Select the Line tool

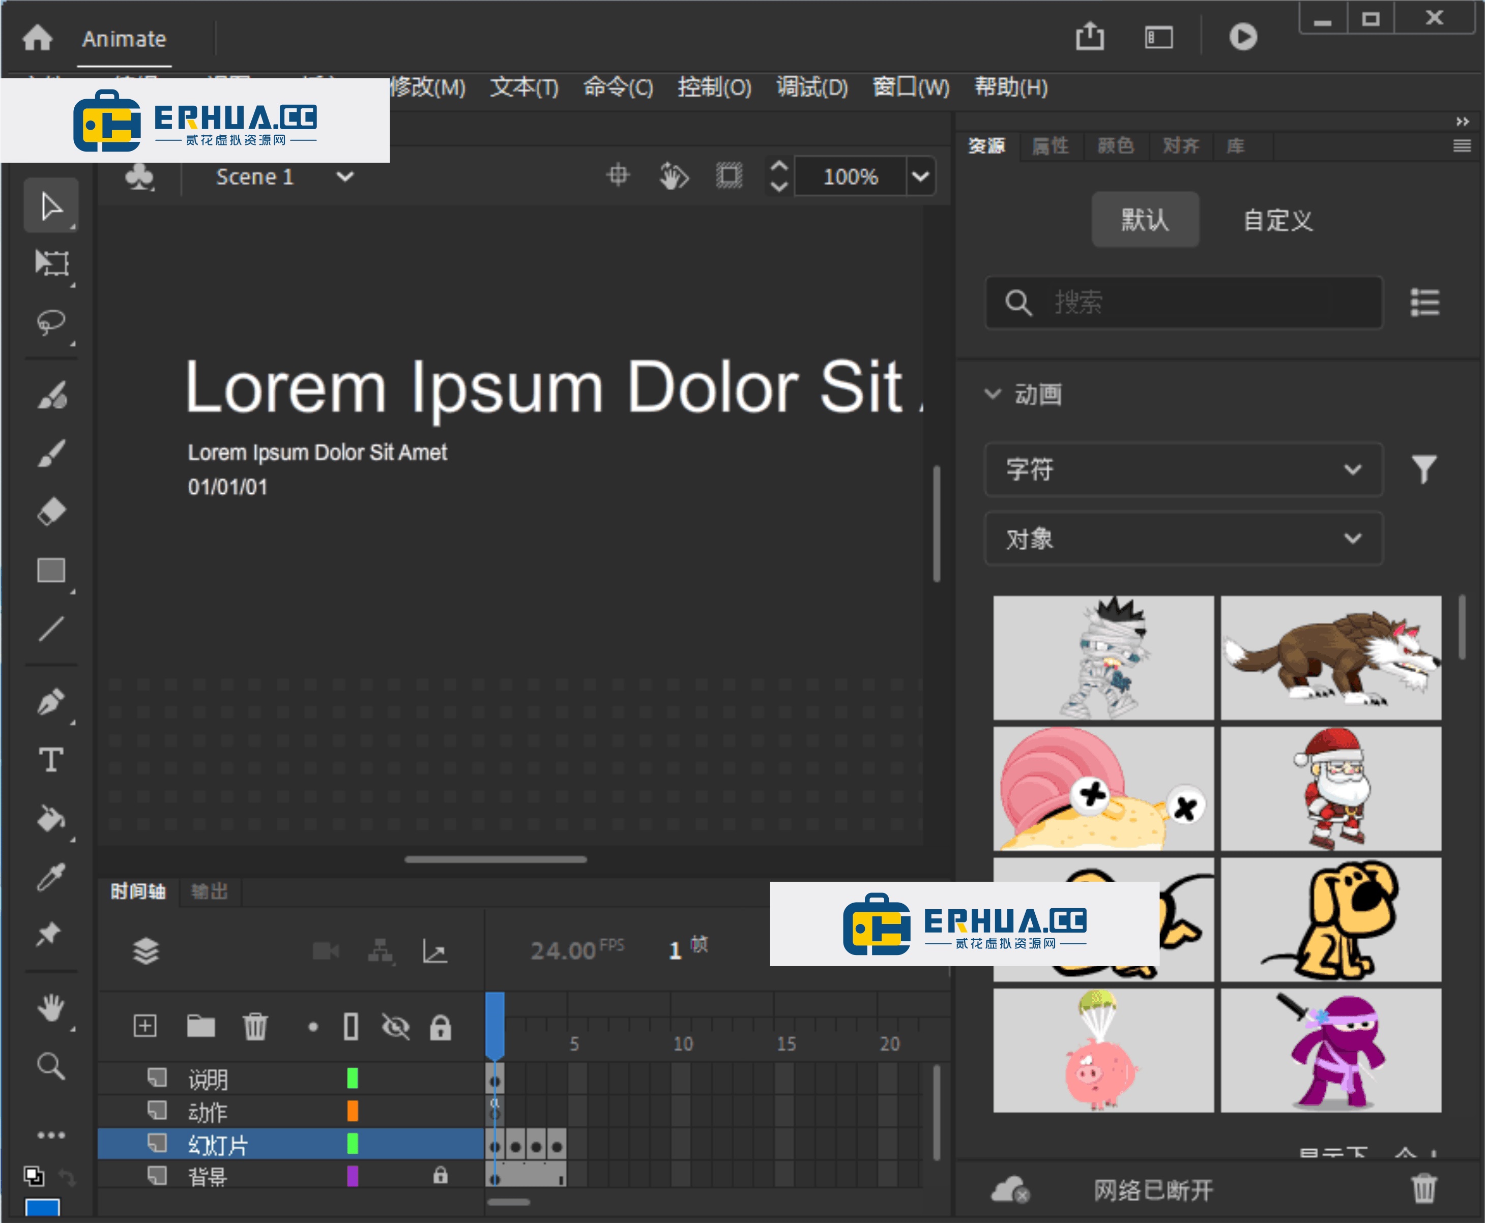[51, 629]
